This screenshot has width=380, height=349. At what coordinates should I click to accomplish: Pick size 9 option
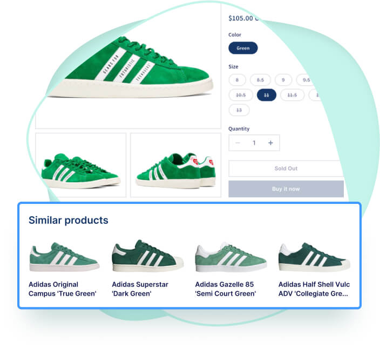point(283,80)
